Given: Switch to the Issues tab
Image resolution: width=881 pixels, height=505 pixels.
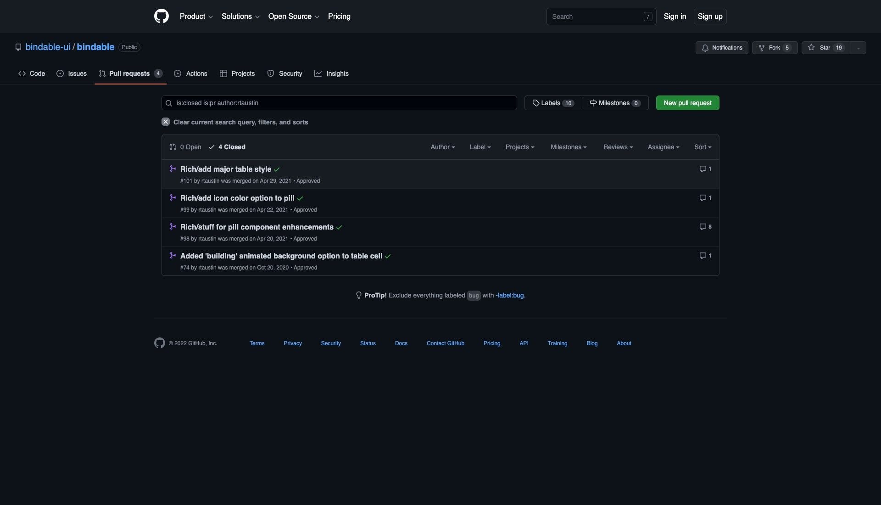Looking at the screenshot, I should pyautogui.click(x=72, y=73).
